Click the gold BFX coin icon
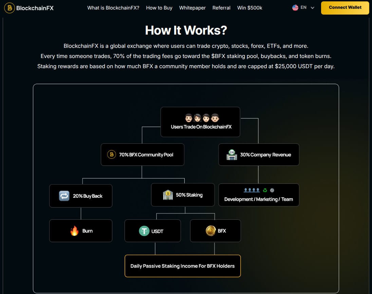The height and width of the screenshot is (294, 372). pyautogui.click(x=210, y=231)
